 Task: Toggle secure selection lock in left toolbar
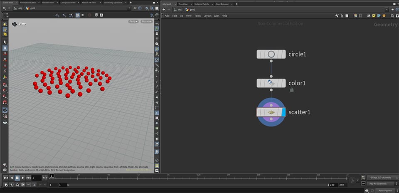[x=5, y=48]
